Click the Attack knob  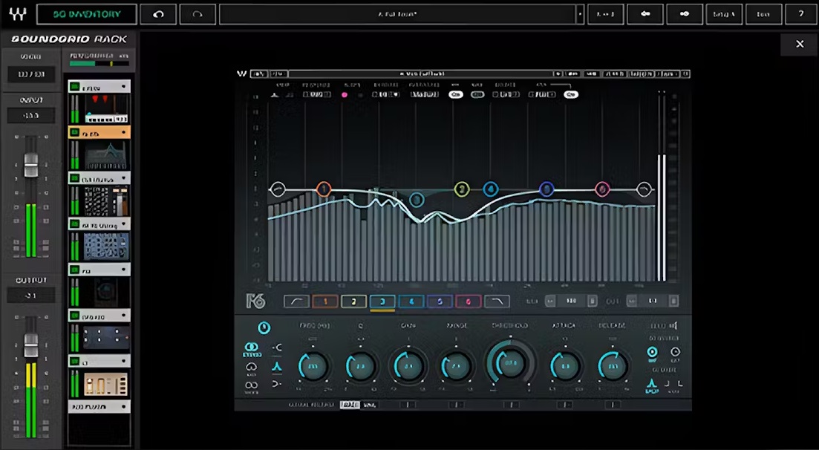coord(565,366)
